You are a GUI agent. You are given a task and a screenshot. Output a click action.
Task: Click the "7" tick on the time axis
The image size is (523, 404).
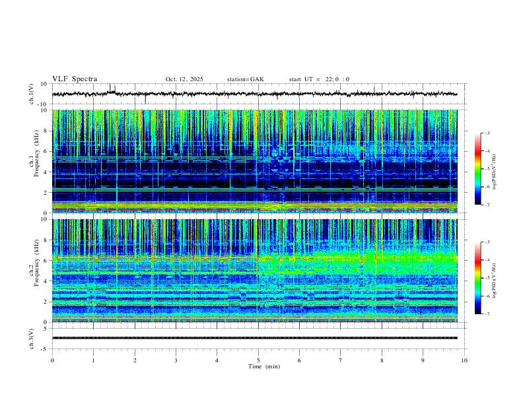click(x=341, y=360)
